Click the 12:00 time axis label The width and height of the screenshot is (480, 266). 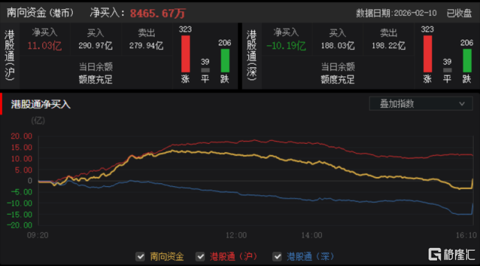pos(237,235)
